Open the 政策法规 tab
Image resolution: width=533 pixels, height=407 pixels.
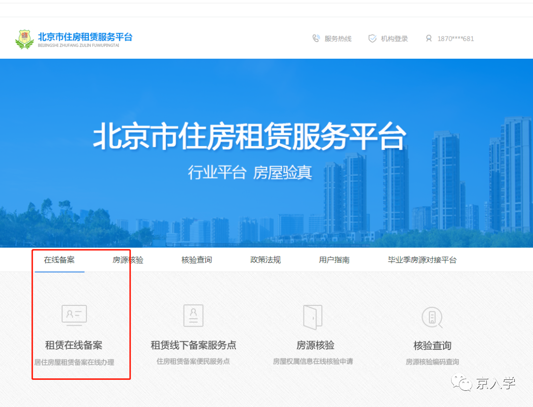[266, 260]
